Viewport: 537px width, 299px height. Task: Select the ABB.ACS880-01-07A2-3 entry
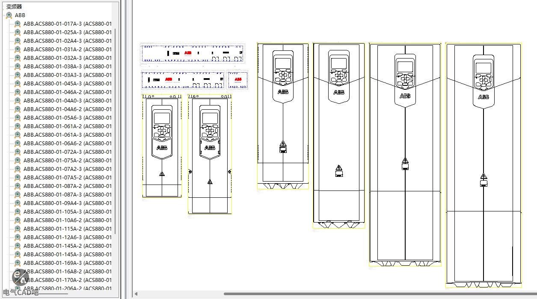point(68,169)
